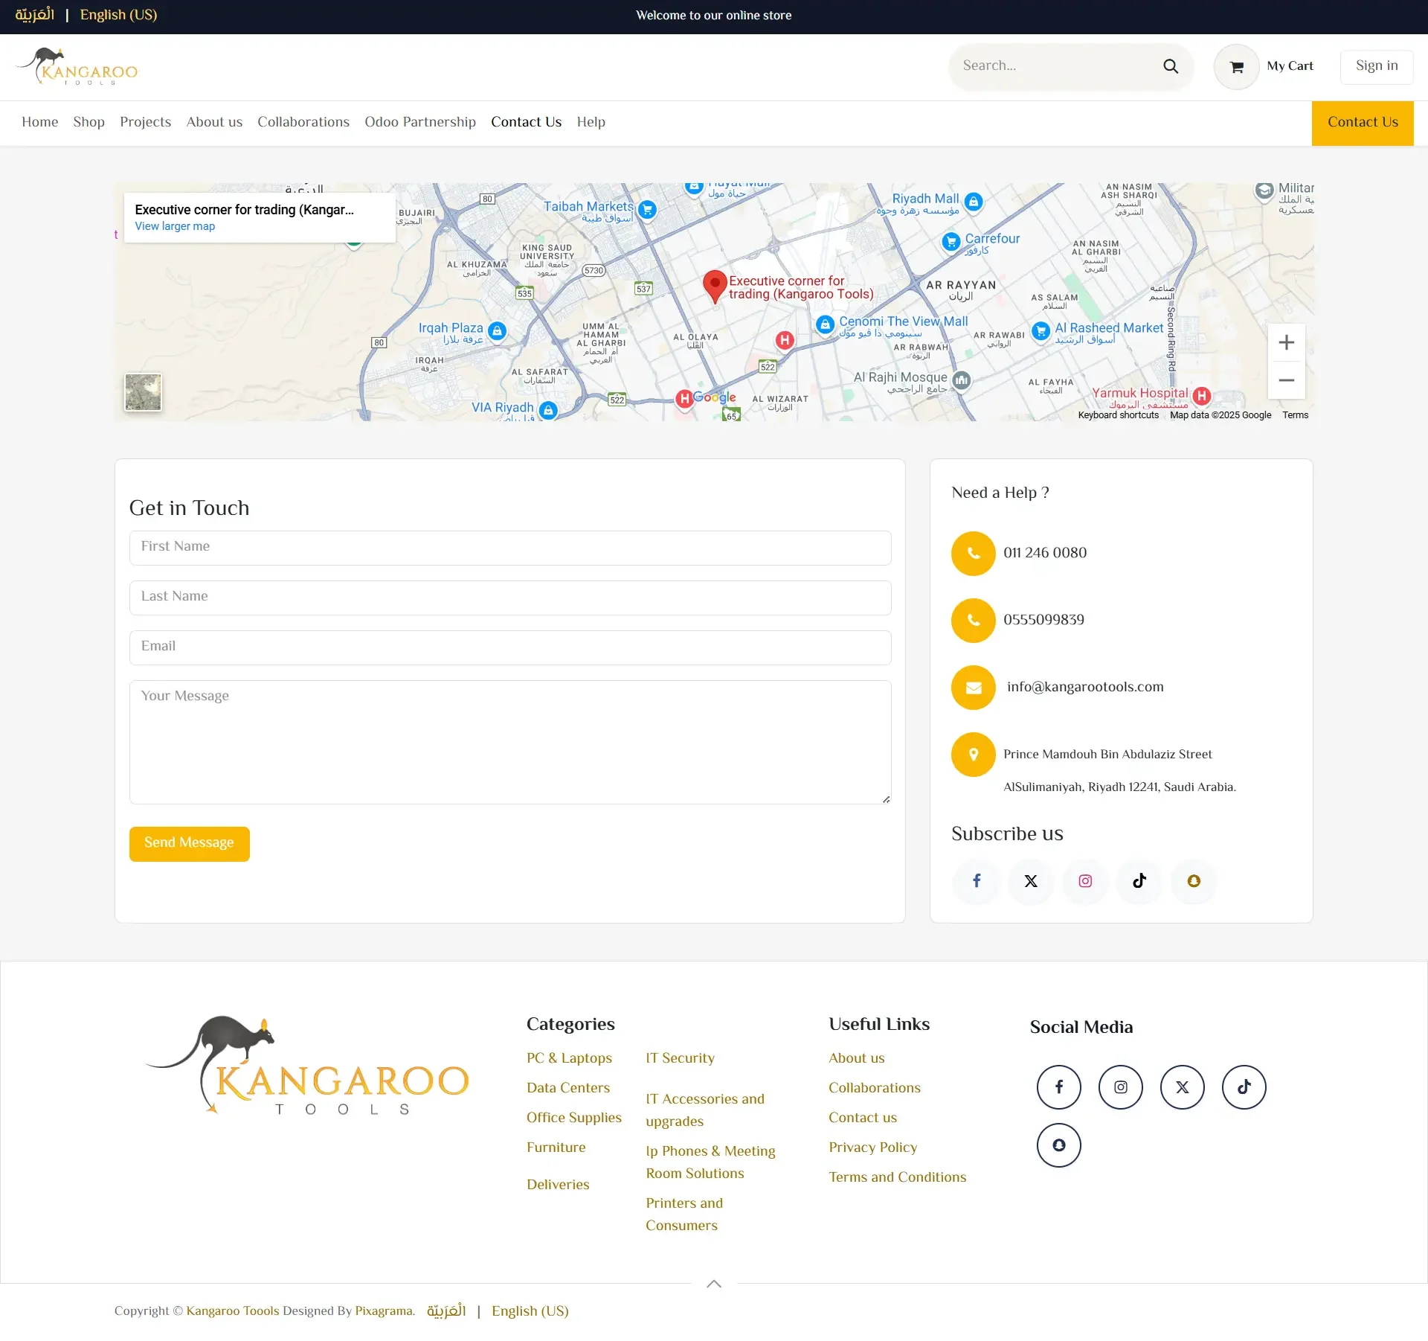1428x1341 pixels.
Task: Switch language to Arabic in top bar
Action: tap(35, 15)
